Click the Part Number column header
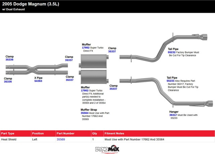The width and height of the screenshot is (215, 154). coord(66,133)
